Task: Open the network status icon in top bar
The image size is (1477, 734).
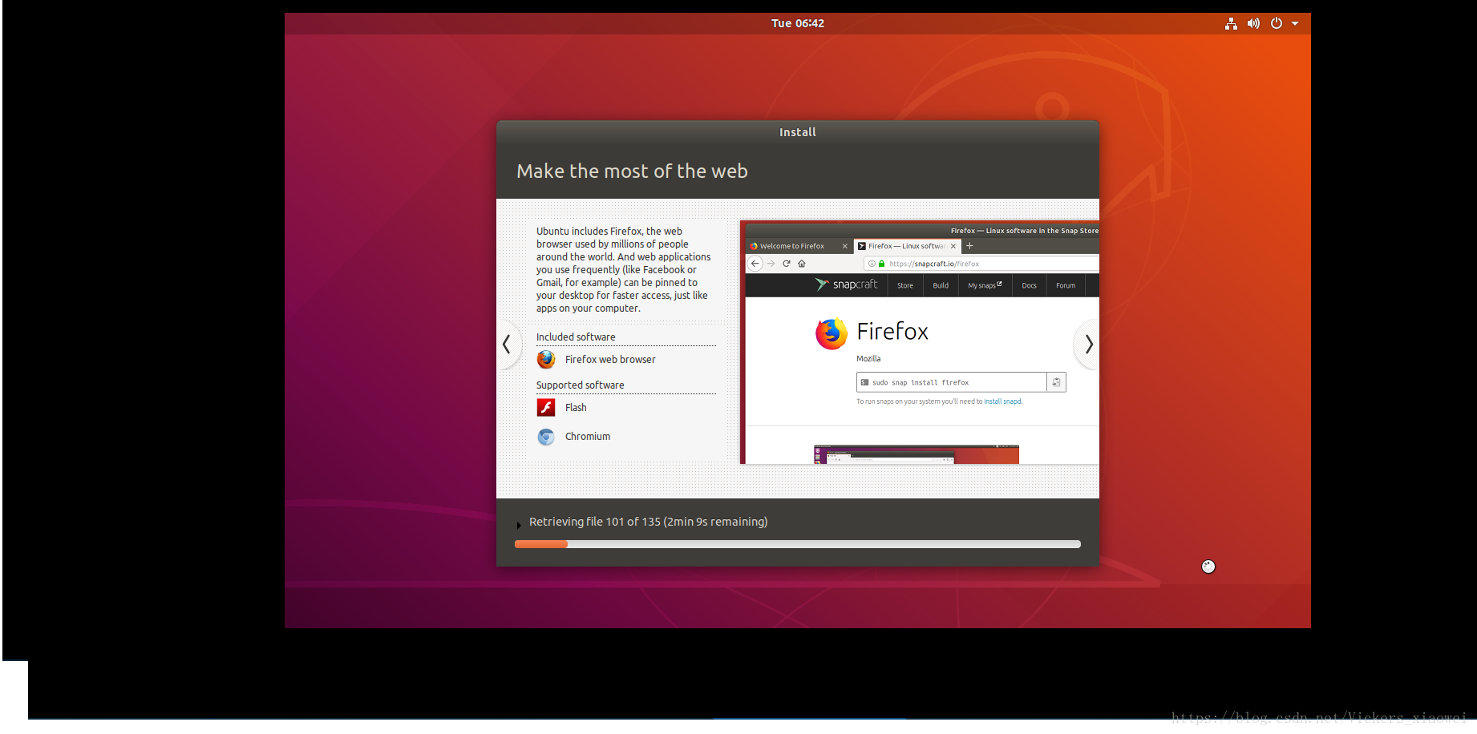Action: click(x=1231, y=24)
